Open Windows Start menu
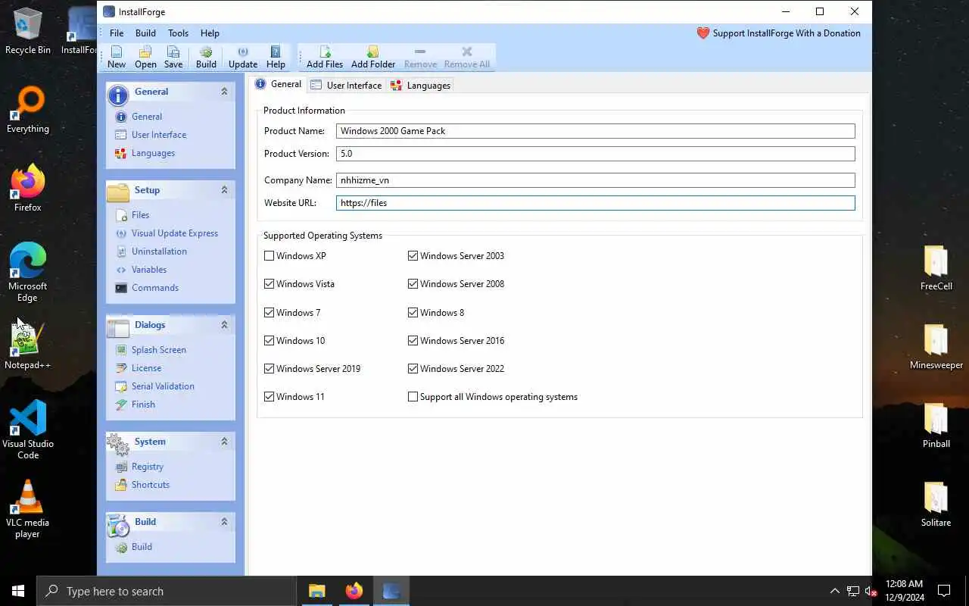This screenshot has height=606, width=969. pyautogui.click(x=18, y=591)
